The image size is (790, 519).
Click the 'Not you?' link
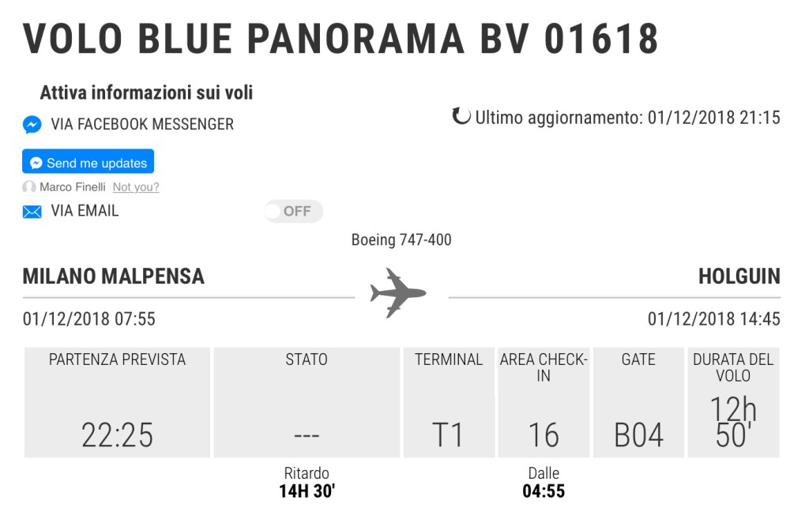coord(136,187)
